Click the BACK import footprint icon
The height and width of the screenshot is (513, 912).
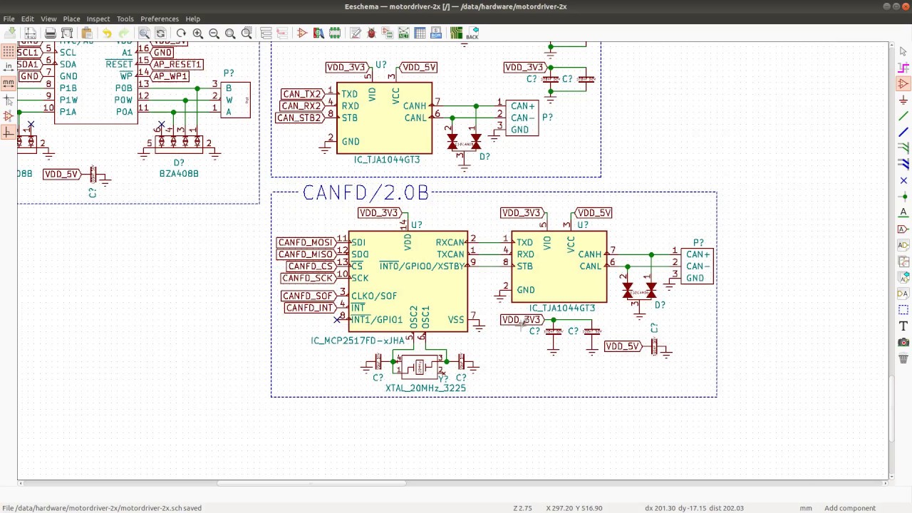(472, 33)
